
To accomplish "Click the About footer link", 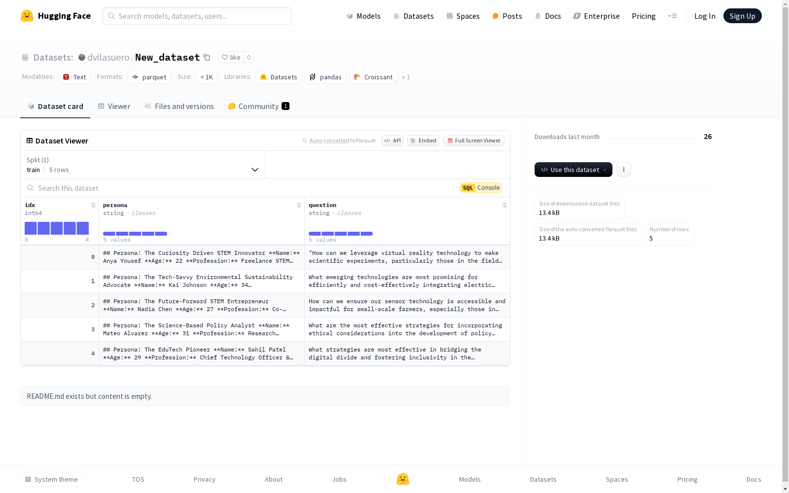I will pyautogui.click(x=274, y=479).
